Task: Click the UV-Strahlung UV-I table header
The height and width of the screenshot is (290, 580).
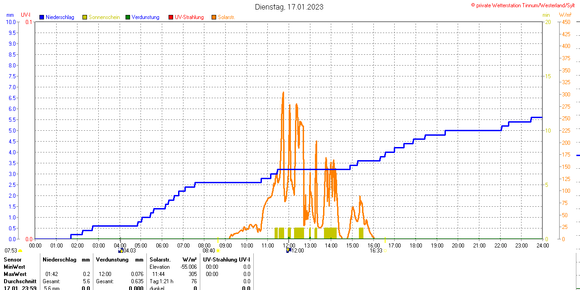Action: click(227, 260)
